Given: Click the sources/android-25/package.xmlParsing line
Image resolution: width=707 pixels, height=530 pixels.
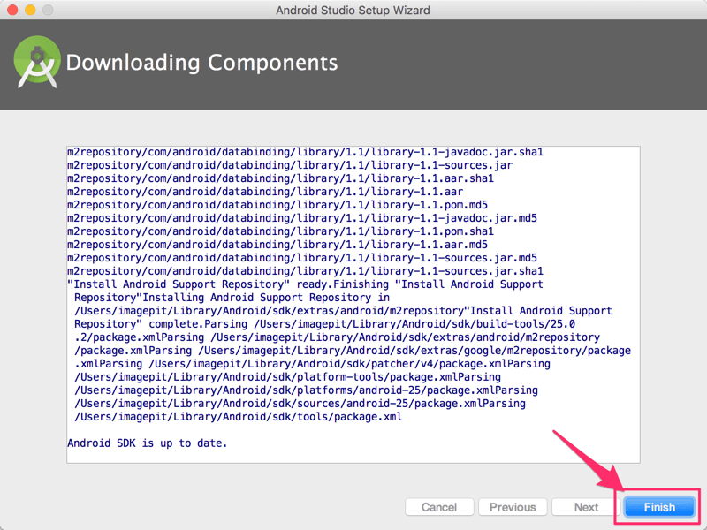Looking at the screenshot, I should click(x=300, y=404).
